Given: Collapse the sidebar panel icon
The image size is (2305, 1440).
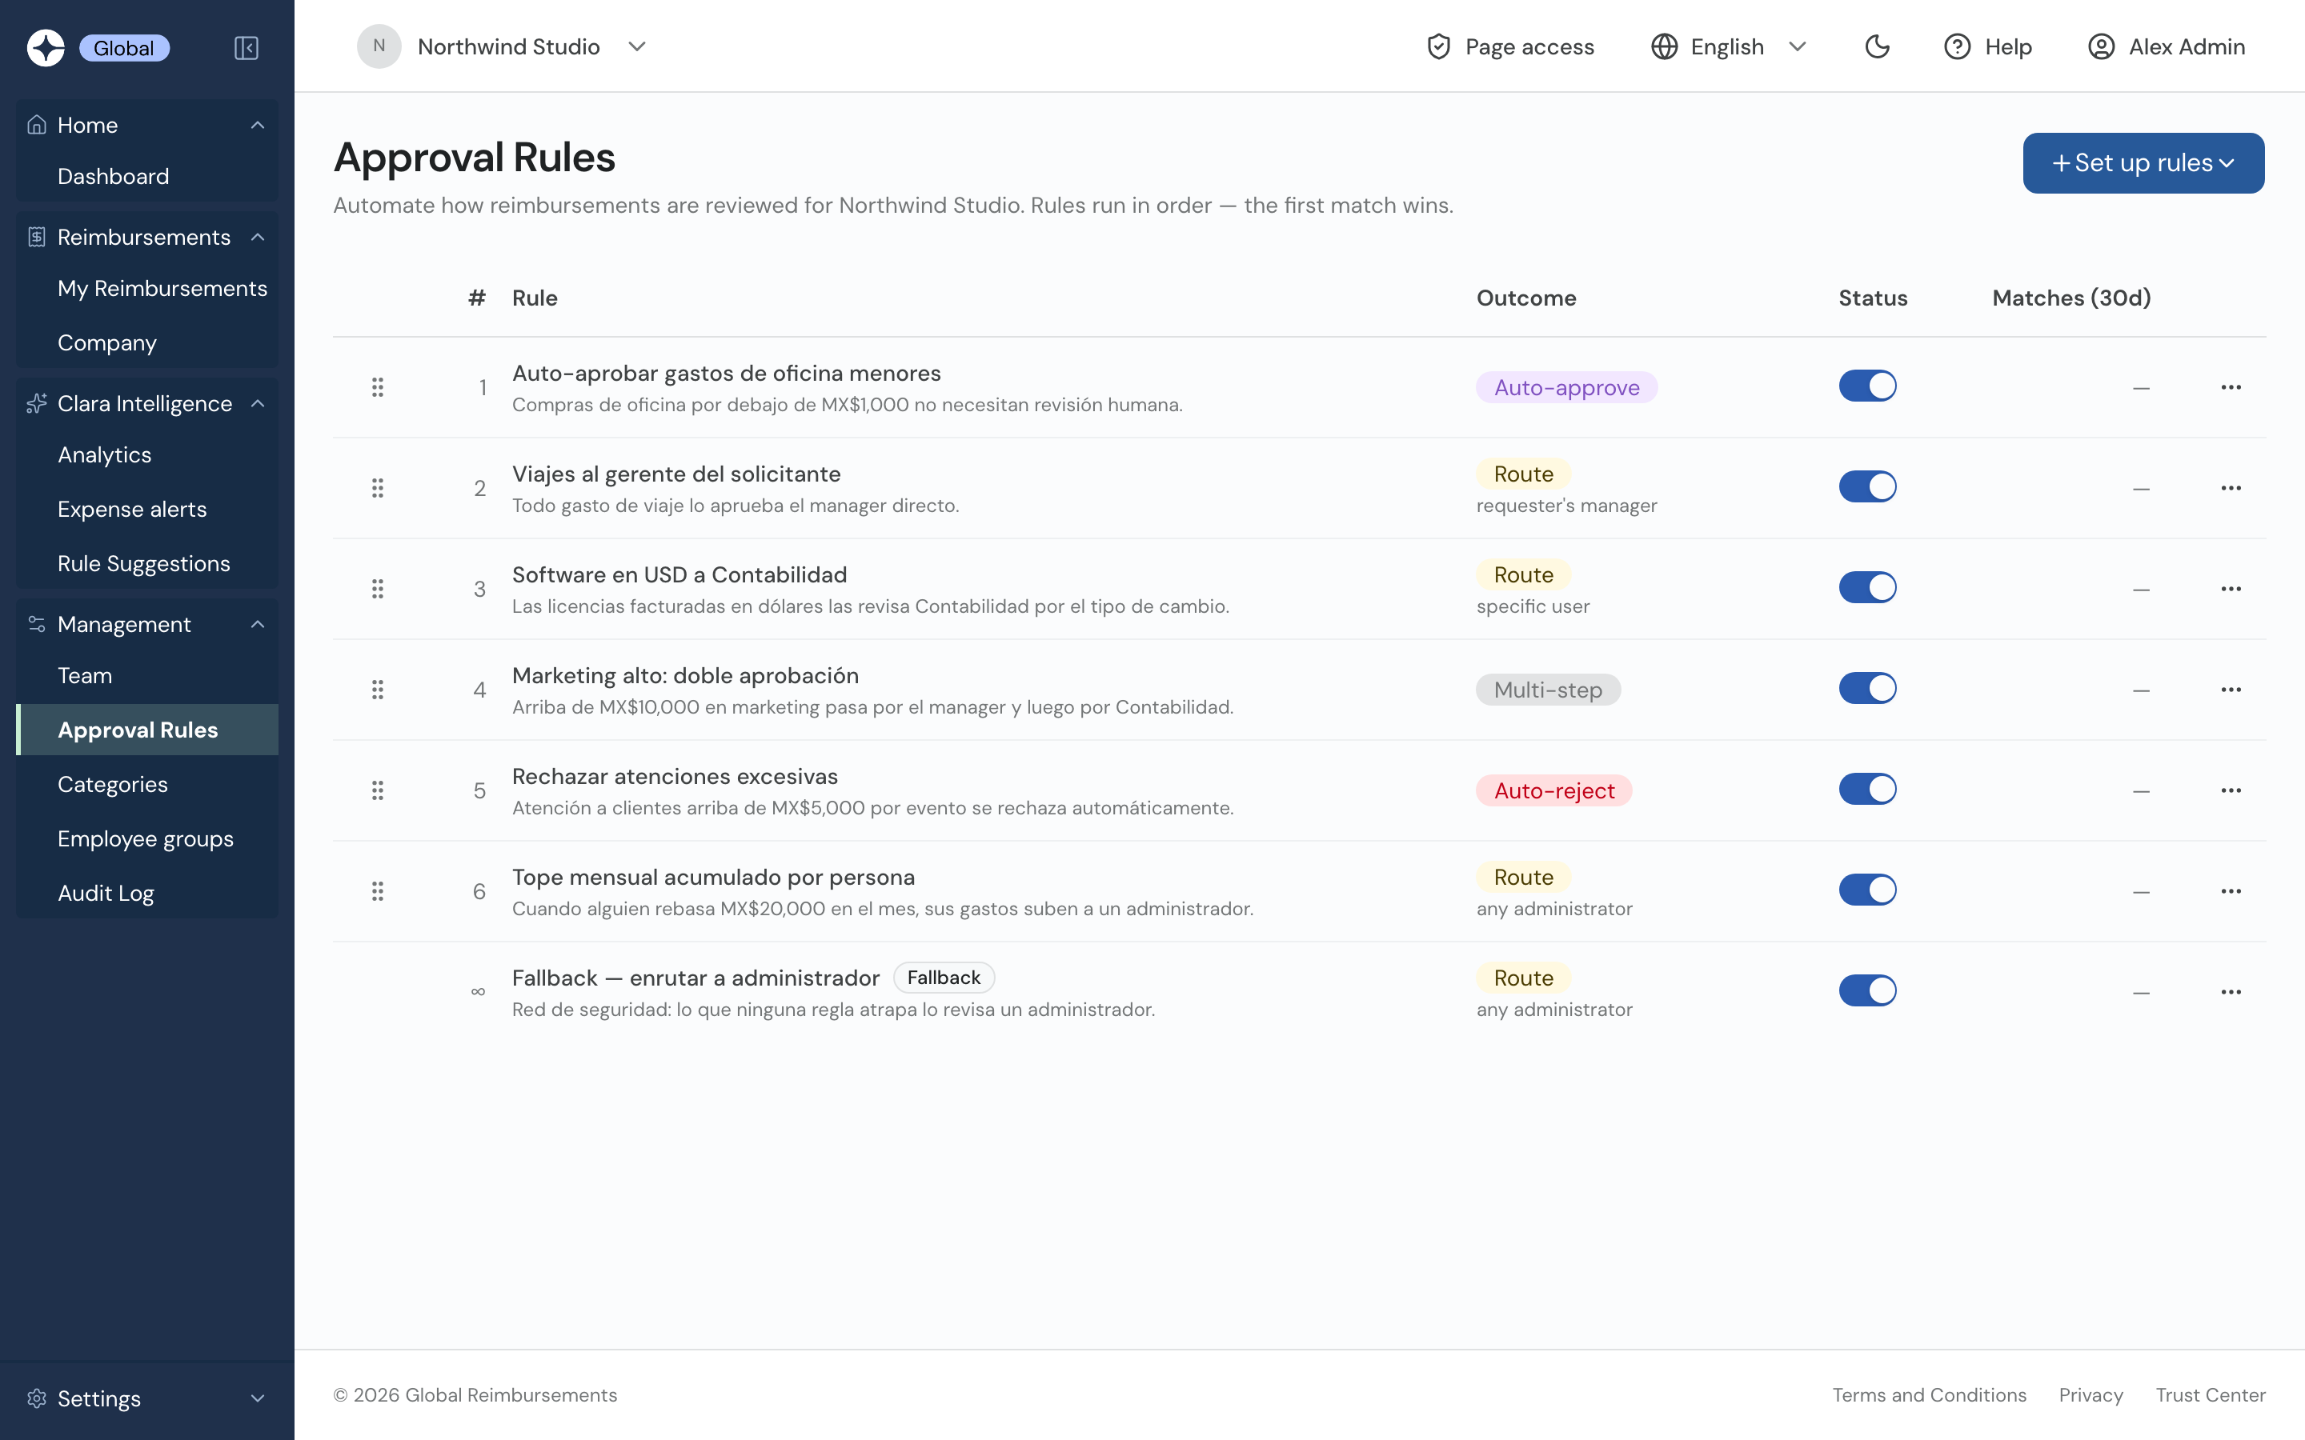Looking at the screenshot, I should (247, 48).
